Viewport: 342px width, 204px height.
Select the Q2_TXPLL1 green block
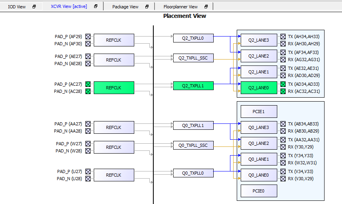(x=193, y=86)
